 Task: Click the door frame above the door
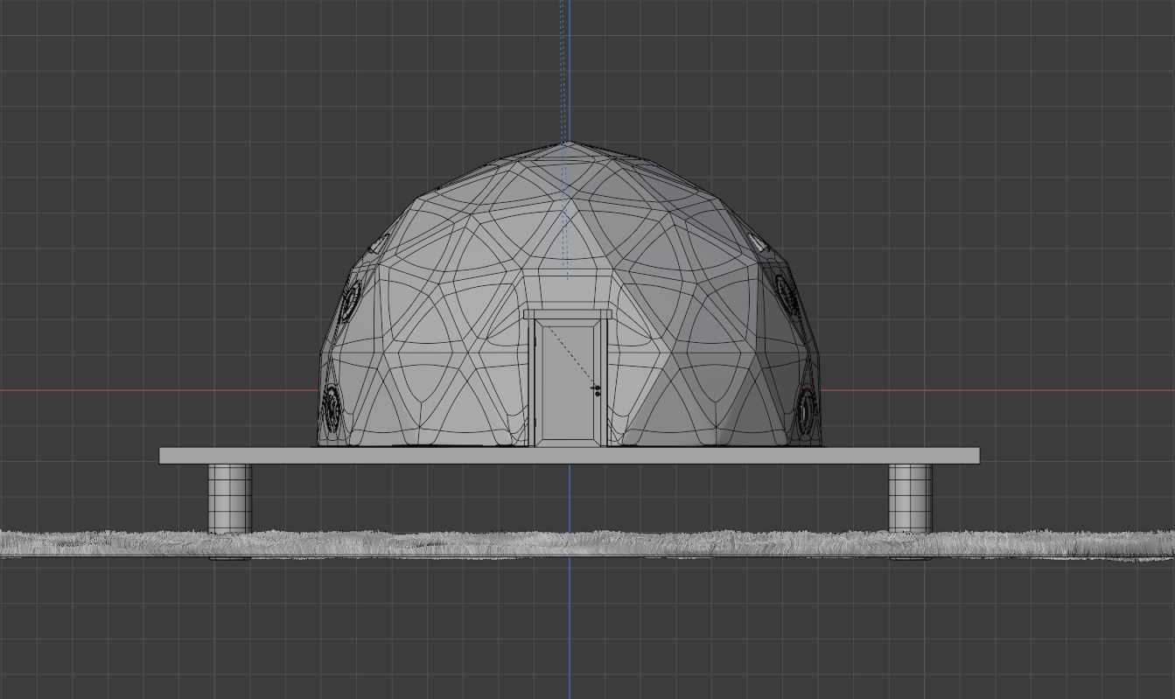point(567,311)
